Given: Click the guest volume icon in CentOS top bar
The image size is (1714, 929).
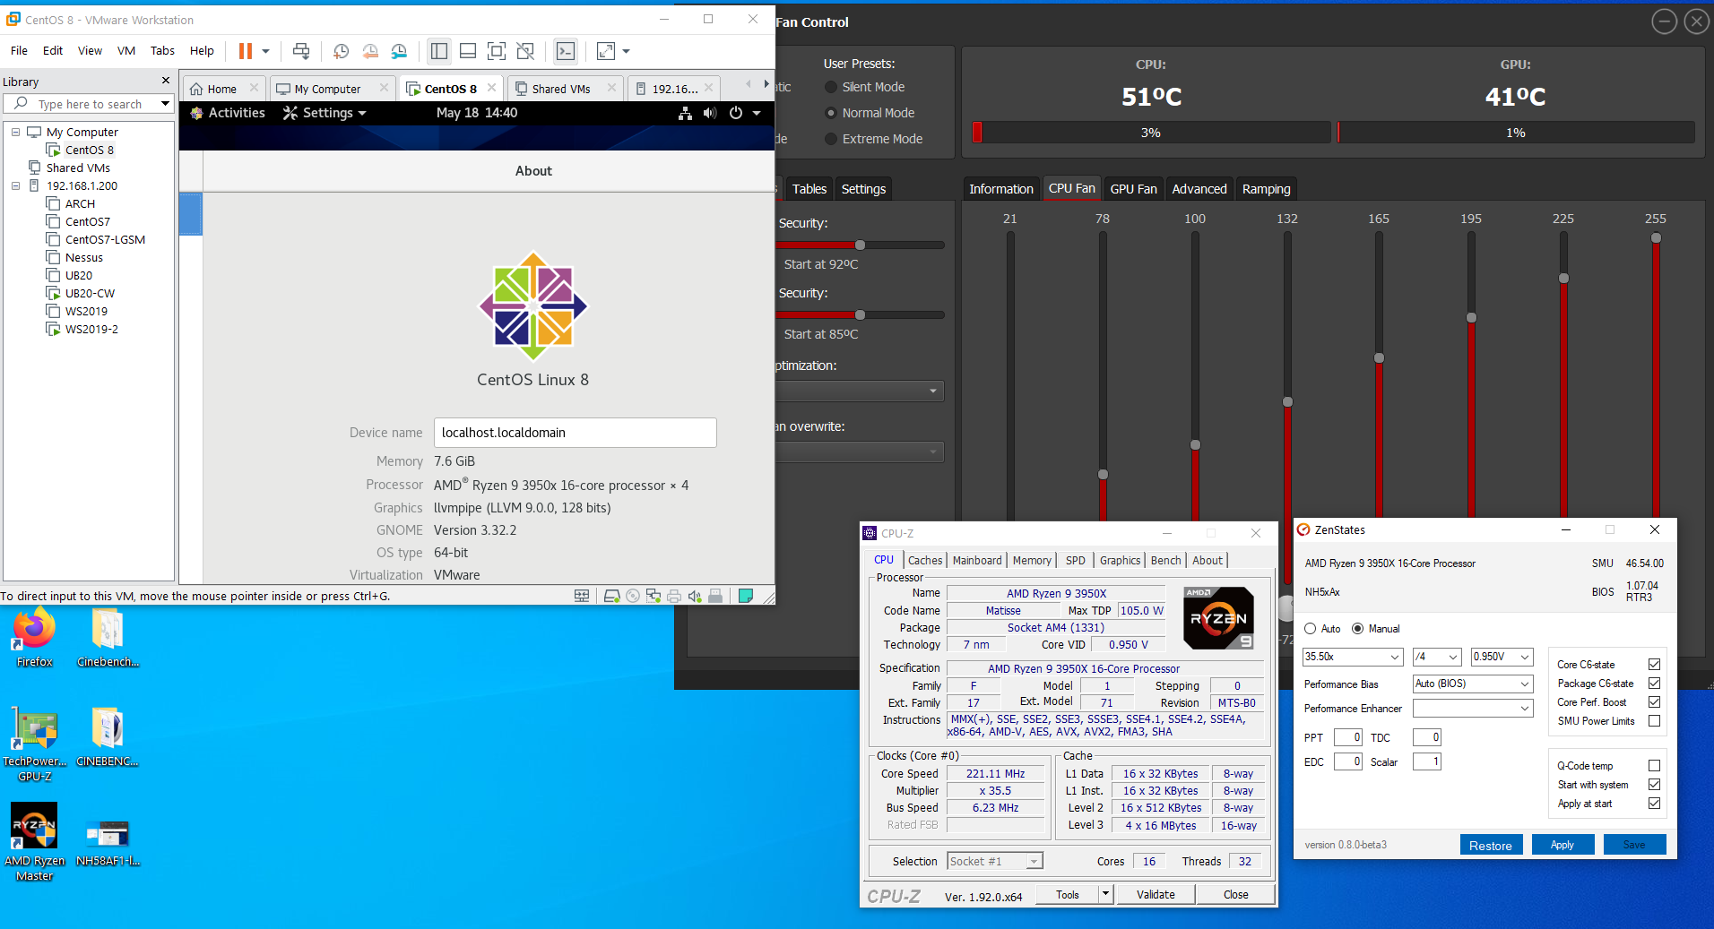Looking at the screenshot, I should click(710, 113).
